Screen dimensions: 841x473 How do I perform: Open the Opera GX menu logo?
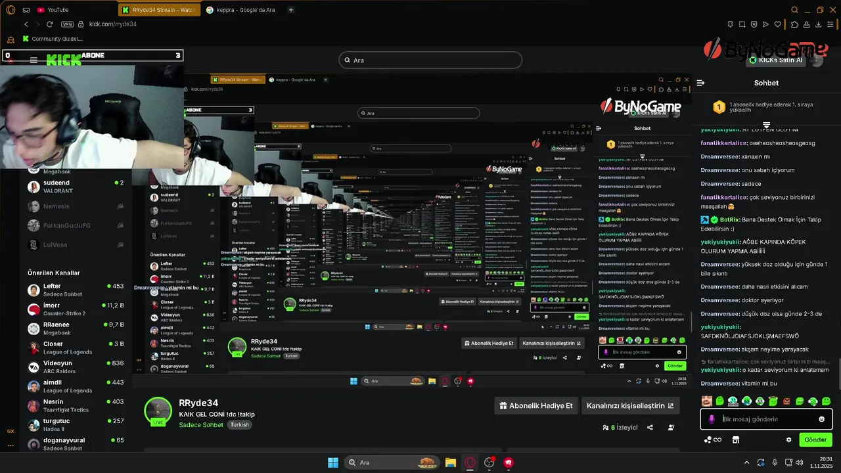click(x=10, y=10)
